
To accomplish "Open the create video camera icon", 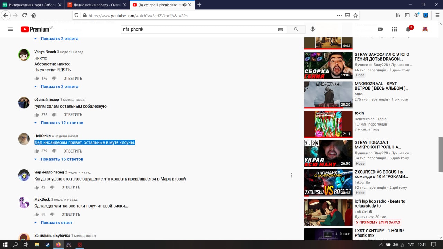I will (x=380, y=29).
